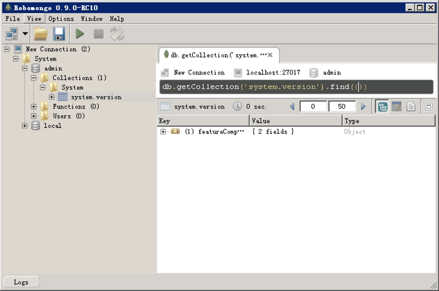Click the Save floppy disk icon

[59, 34]
